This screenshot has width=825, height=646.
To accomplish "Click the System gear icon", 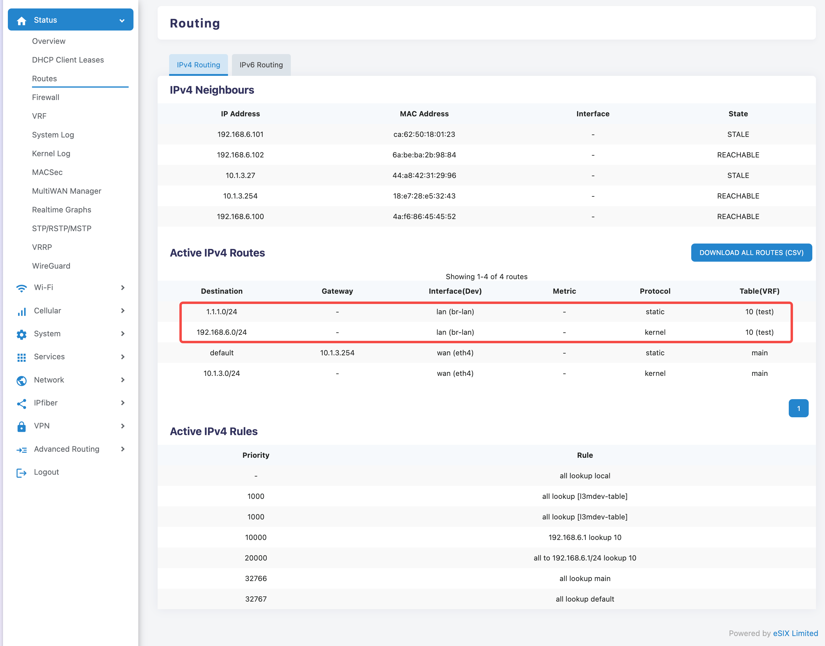I will tap(21, 334).
